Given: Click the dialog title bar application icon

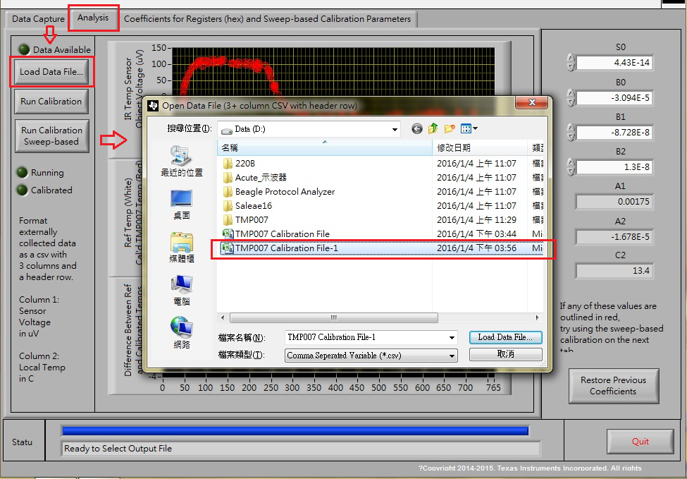Looking at the screenshot, I should point(153,105).
